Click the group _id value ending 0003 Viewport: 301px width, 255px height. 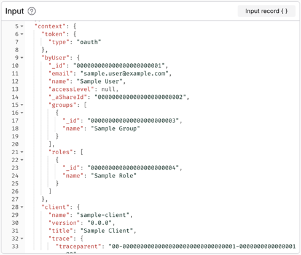pyautogui.click(x=133, y=120)
